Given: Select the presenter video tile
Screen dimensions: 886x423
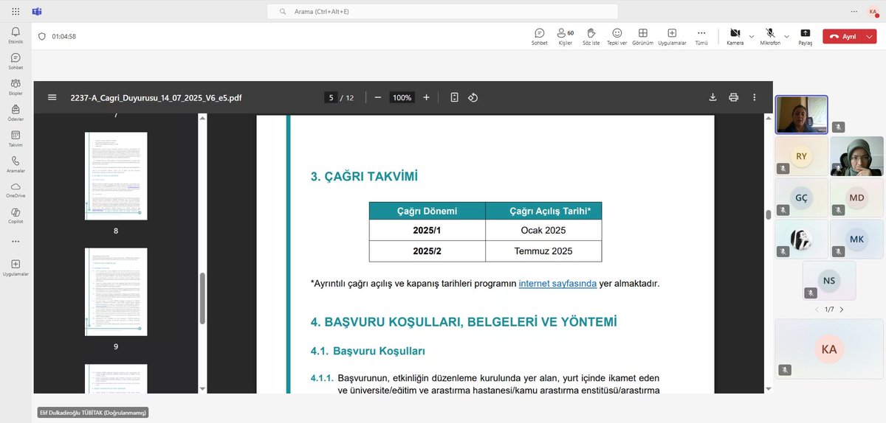Looking at the screenshot, I should [x=801, y=115].
